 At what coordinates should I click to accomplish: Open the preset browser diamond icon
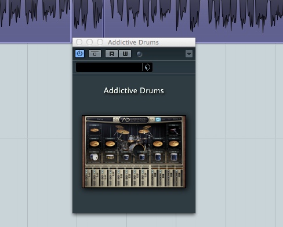click(x=147, y=67)
